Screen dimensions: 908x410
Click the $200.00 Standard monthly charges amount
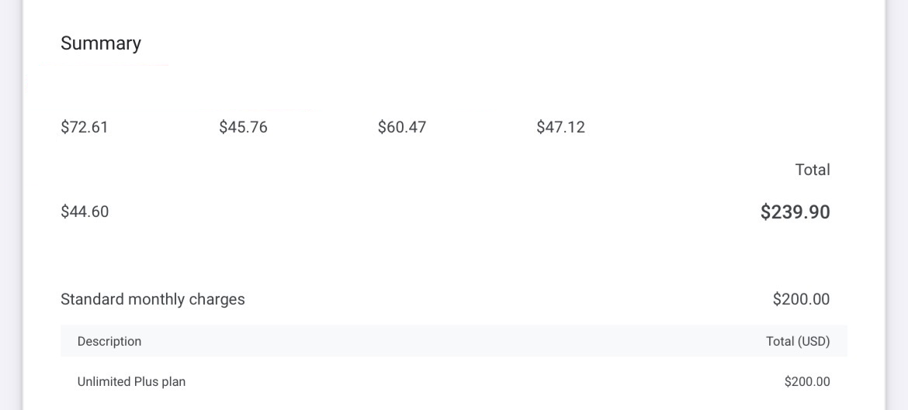(x=801, y=299)
